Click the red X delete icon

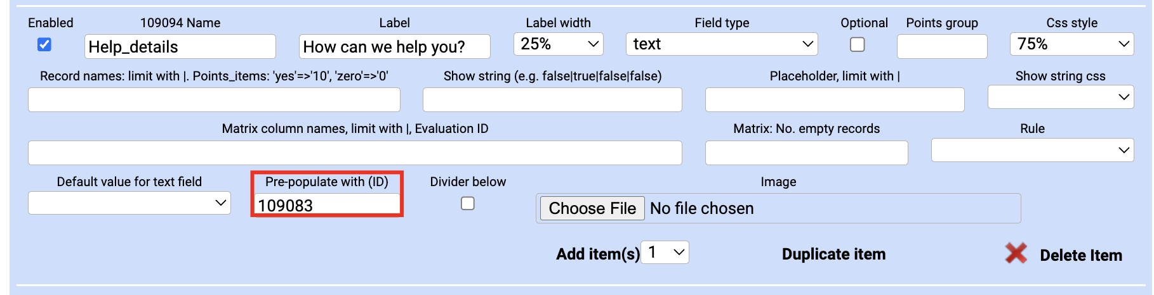click(1016, 253)
